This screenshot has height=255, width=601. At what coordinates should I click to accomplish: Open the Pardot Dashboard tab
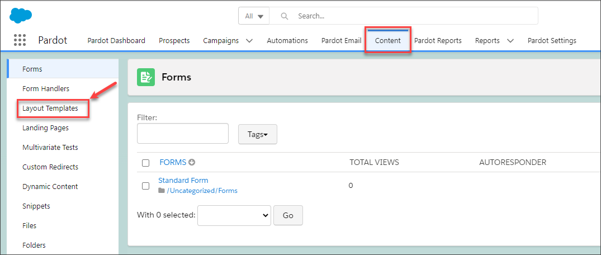coord(116,40)
